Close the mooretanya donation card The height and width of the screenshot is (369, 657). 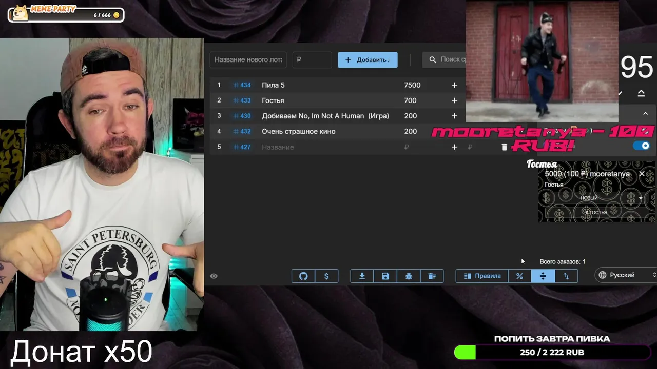tap(642, 174)
